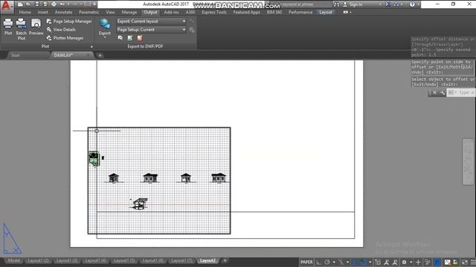
Task: Expand the Plot panel launcher arrow
Action: pos(91,47)
